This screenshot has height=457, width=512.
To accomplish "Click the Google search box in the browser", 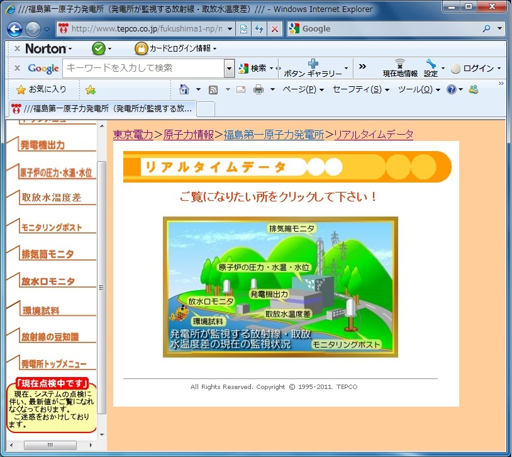I will pos(389,29).
